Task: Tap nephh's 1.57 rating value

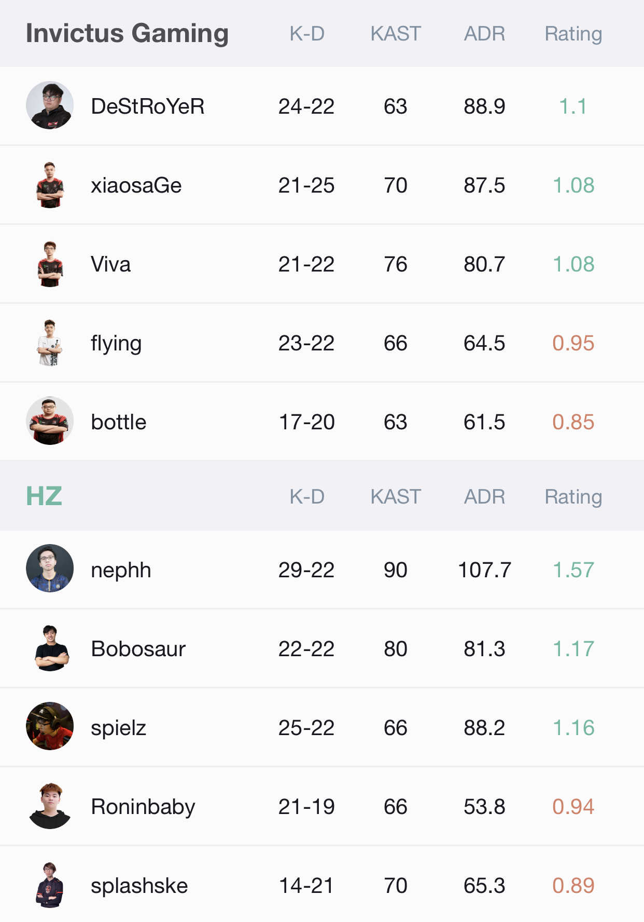Action: tap(573, 570)
